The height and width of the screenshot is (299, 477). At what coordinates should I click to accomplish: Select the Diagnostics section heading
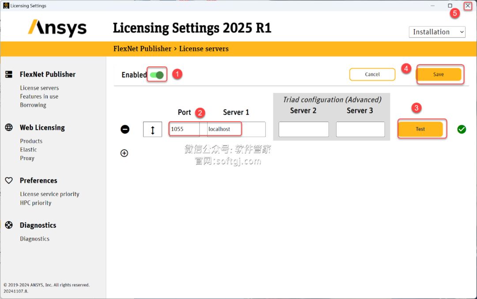(x=38, y=225)
